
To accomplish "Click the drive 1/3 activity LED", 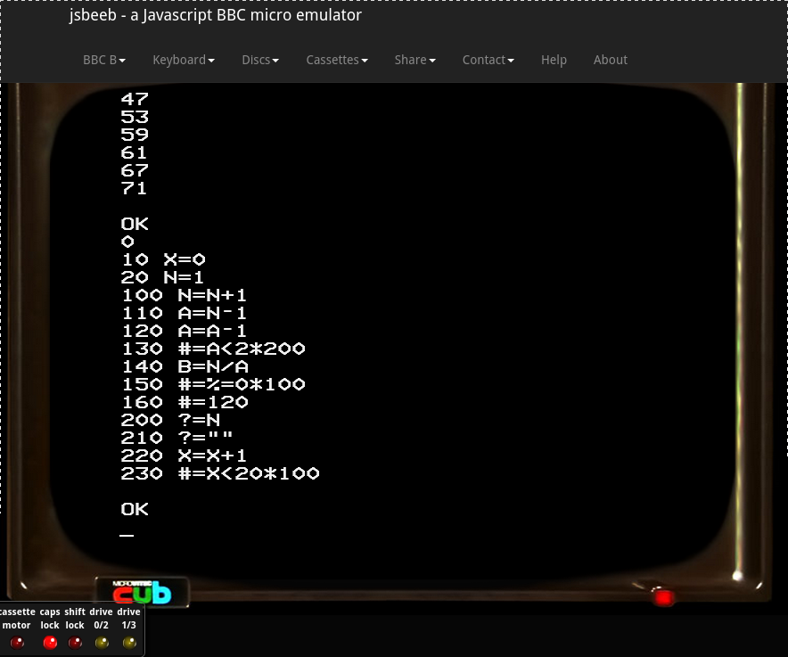I will tap(129, 642).
